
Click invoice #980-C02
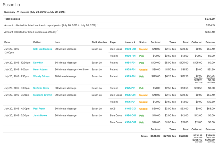point(130,122)
